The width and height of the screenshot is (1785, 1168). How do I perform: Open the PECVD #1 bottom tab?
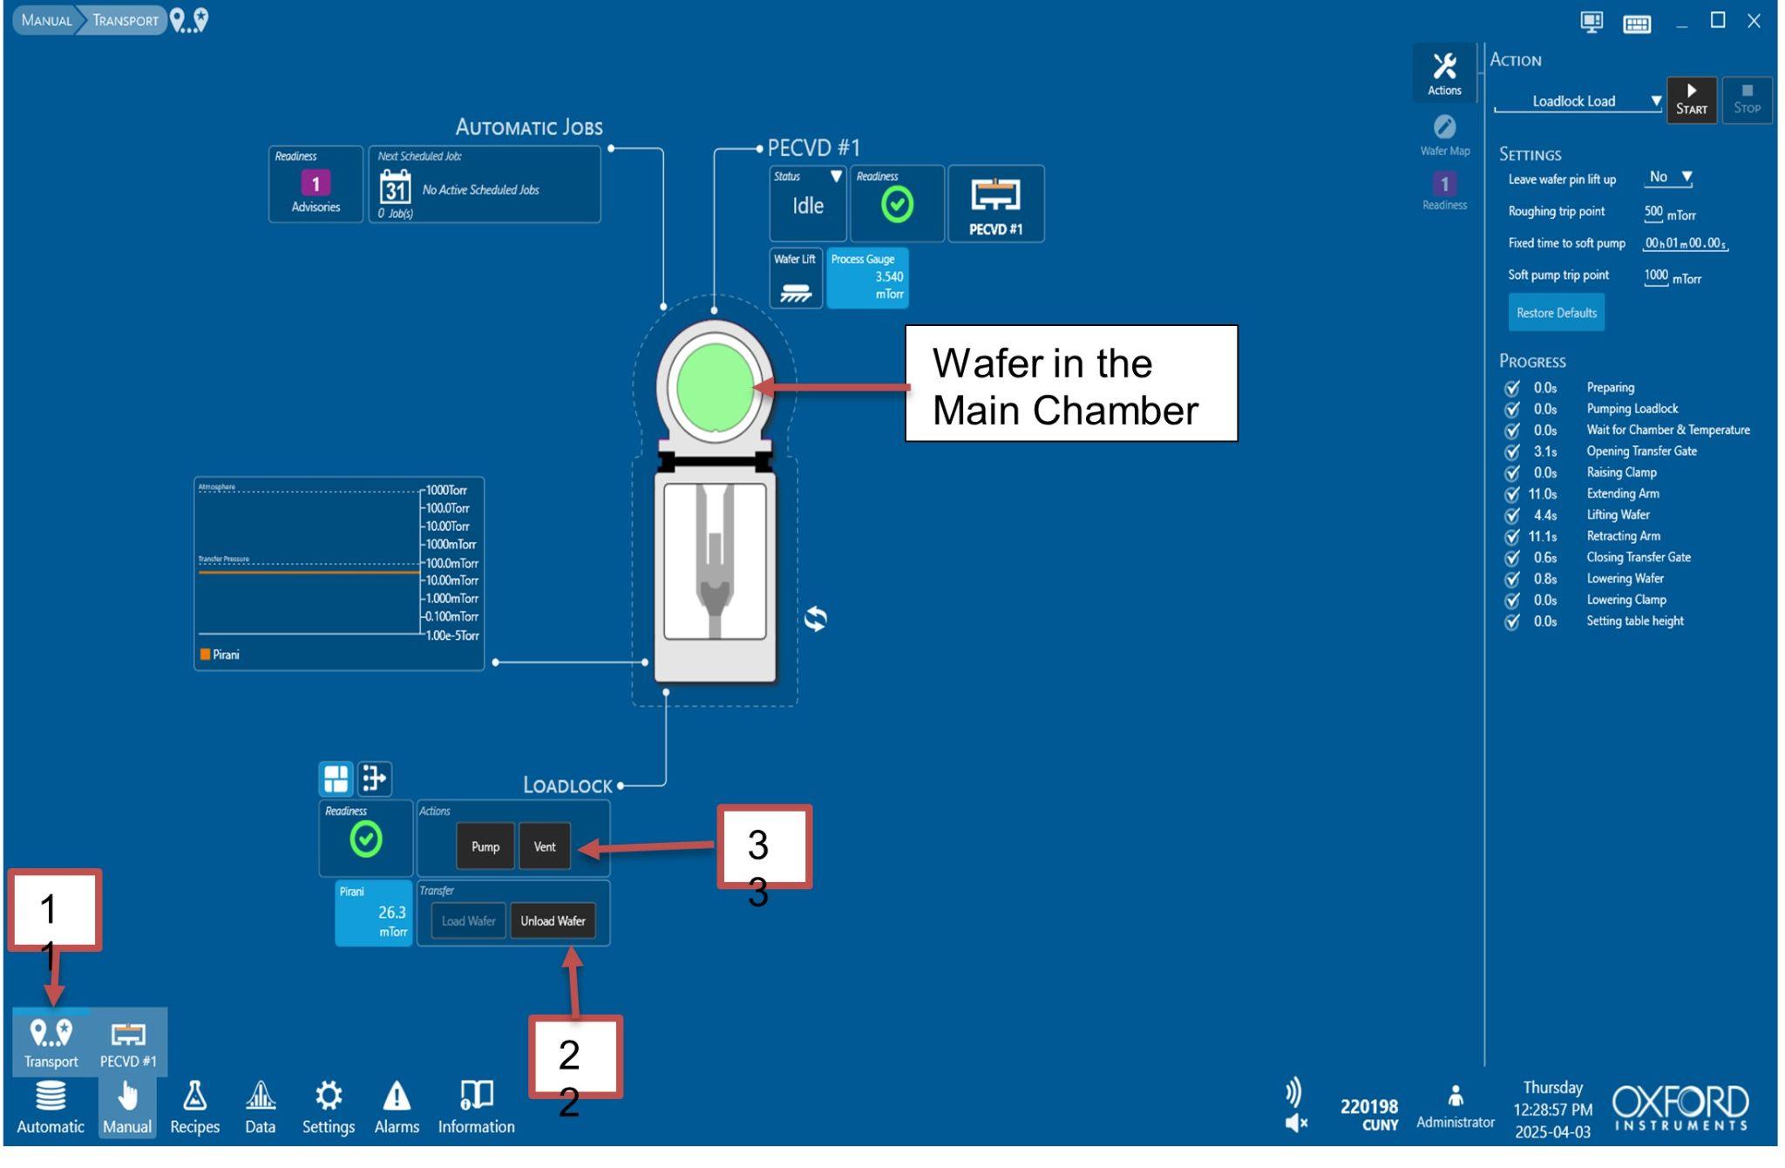[x=128, y=1042]
